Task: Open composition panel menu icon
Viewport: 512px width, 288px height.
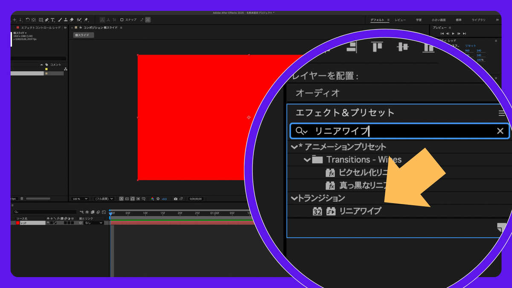Action: click(121, 28)
